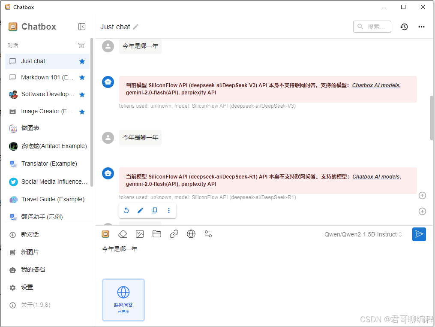435x327 pixels.
Task: Open the Image Creator conversation
Action: pyautogui.click(x=47, y=112)
